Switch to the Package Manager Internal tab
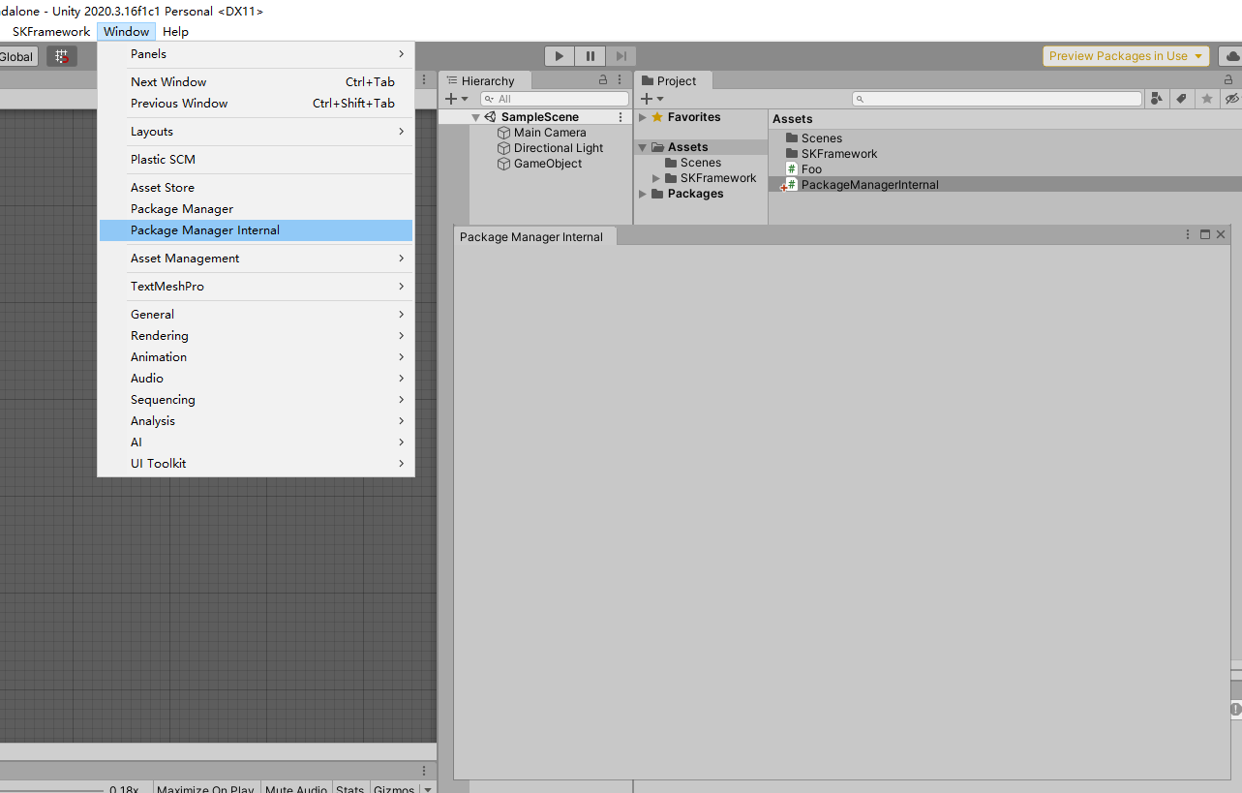 pyautogui.click(x=532, y=236)
